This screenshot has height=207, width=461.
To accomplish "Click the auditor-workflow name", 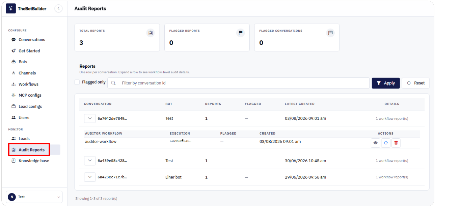I will point(101,142).
